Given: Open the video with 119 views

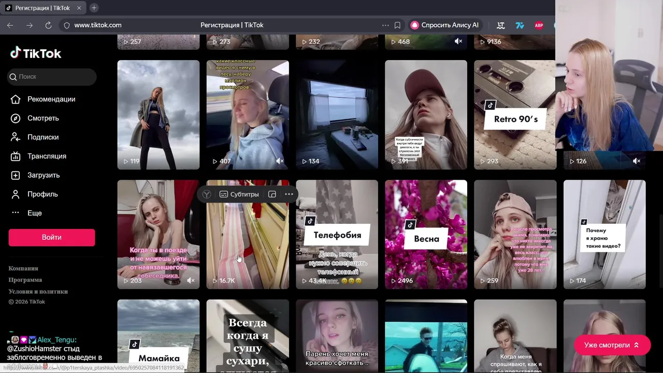Looking at the screenshot, I should pos(158,115).
